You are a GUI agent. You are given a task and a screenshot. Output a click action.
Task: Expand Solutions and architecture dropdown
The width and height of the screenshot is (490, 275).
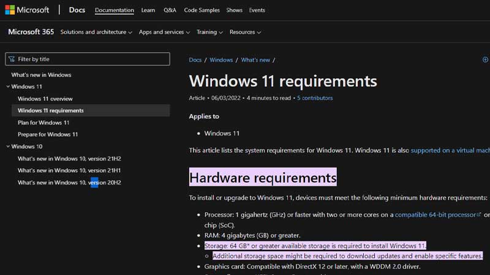click(96, 32)
